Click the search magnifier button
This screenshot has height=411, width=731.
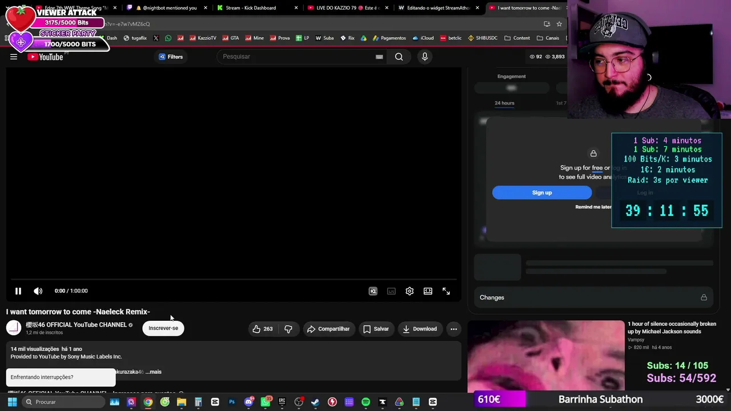399,57
